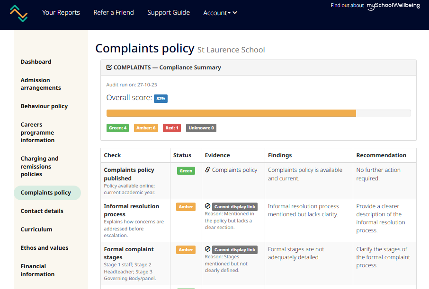Click the prohibited icon in Informal resolution row

pyautogui.click(x=207, y=206)
